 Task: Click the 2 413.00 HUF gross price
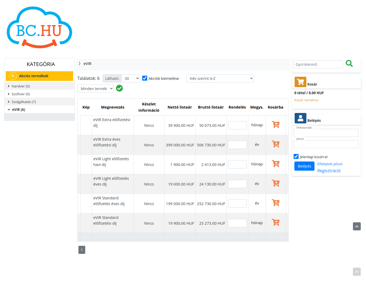tap(213, 165)
